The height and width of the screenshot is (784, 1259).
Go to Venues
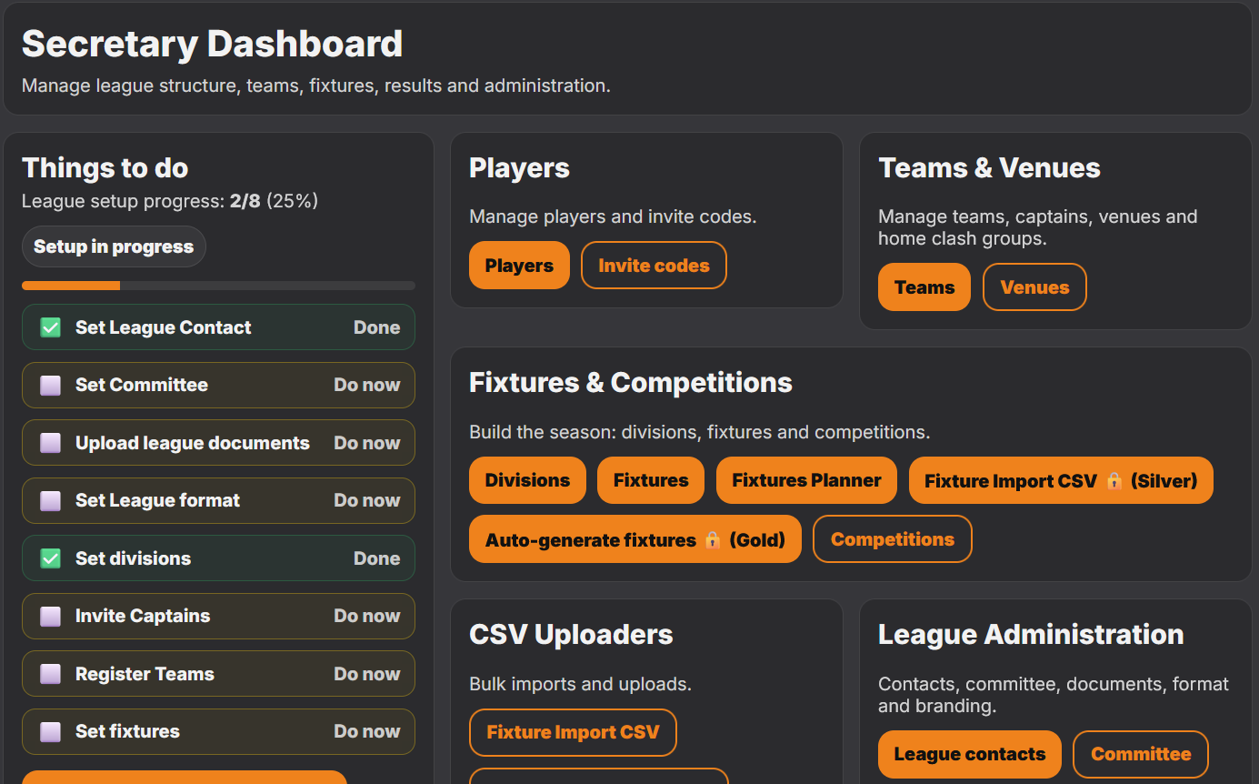point(1034,287)
